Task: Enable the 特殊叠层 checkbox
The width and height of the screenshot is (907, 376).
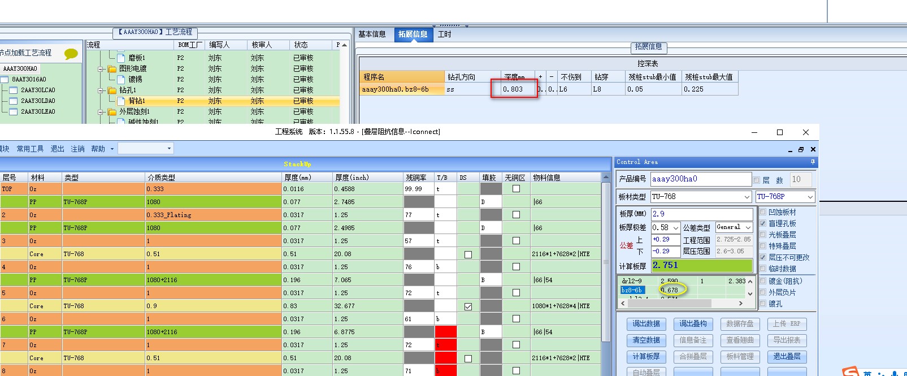Action: [x=763, y=246]
